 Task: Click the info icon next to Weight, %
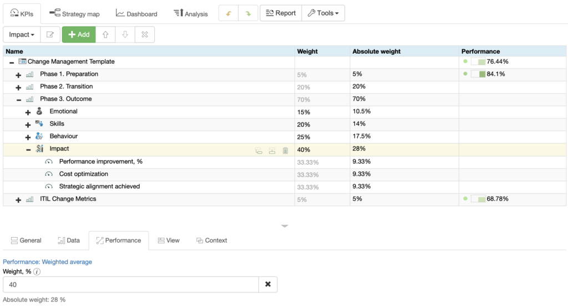tap(37, 272)
